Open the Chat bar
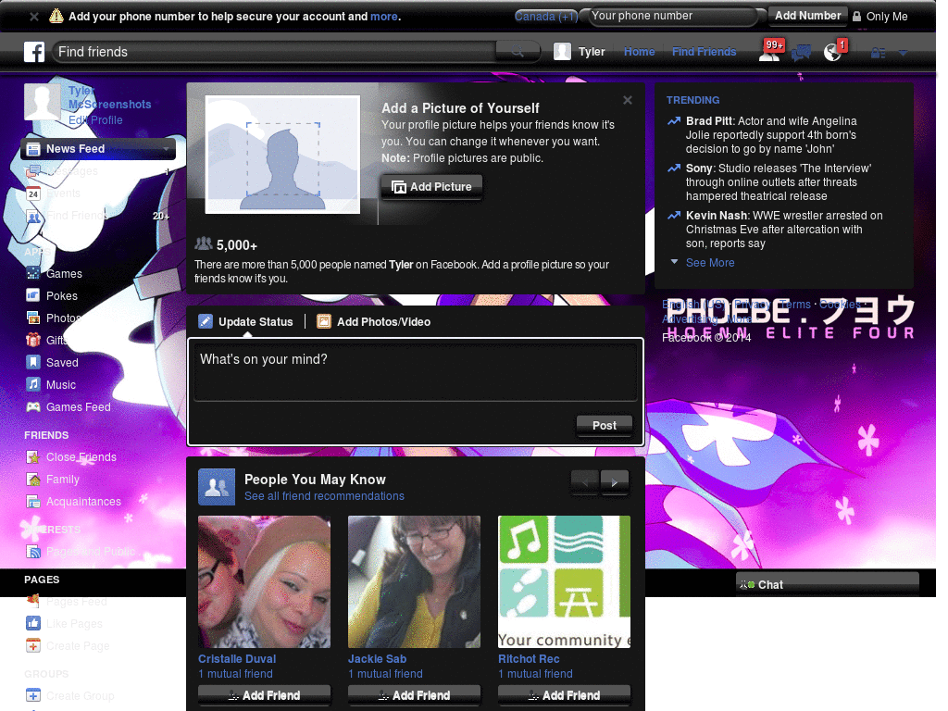Viewport: 948px width, 711px height. pos(827,585)
